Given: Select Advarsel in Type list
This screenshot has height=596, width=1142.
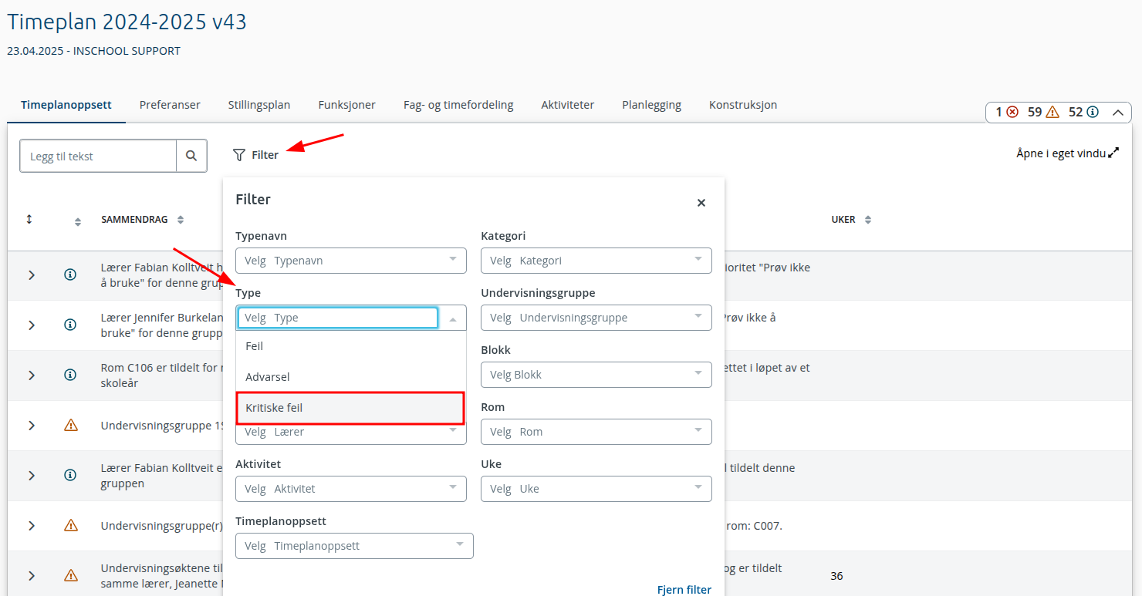Looking at the screenshot, I should 351,377.
